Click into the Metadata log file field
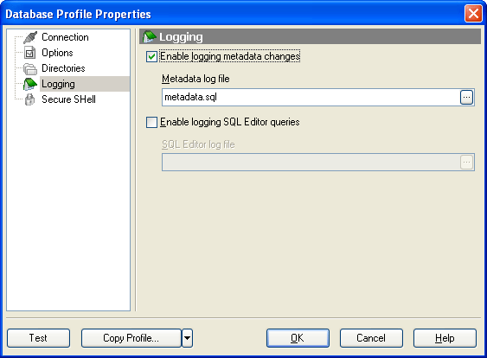Image resolution: width=487 pixels, height=358 pixels. 311,98
